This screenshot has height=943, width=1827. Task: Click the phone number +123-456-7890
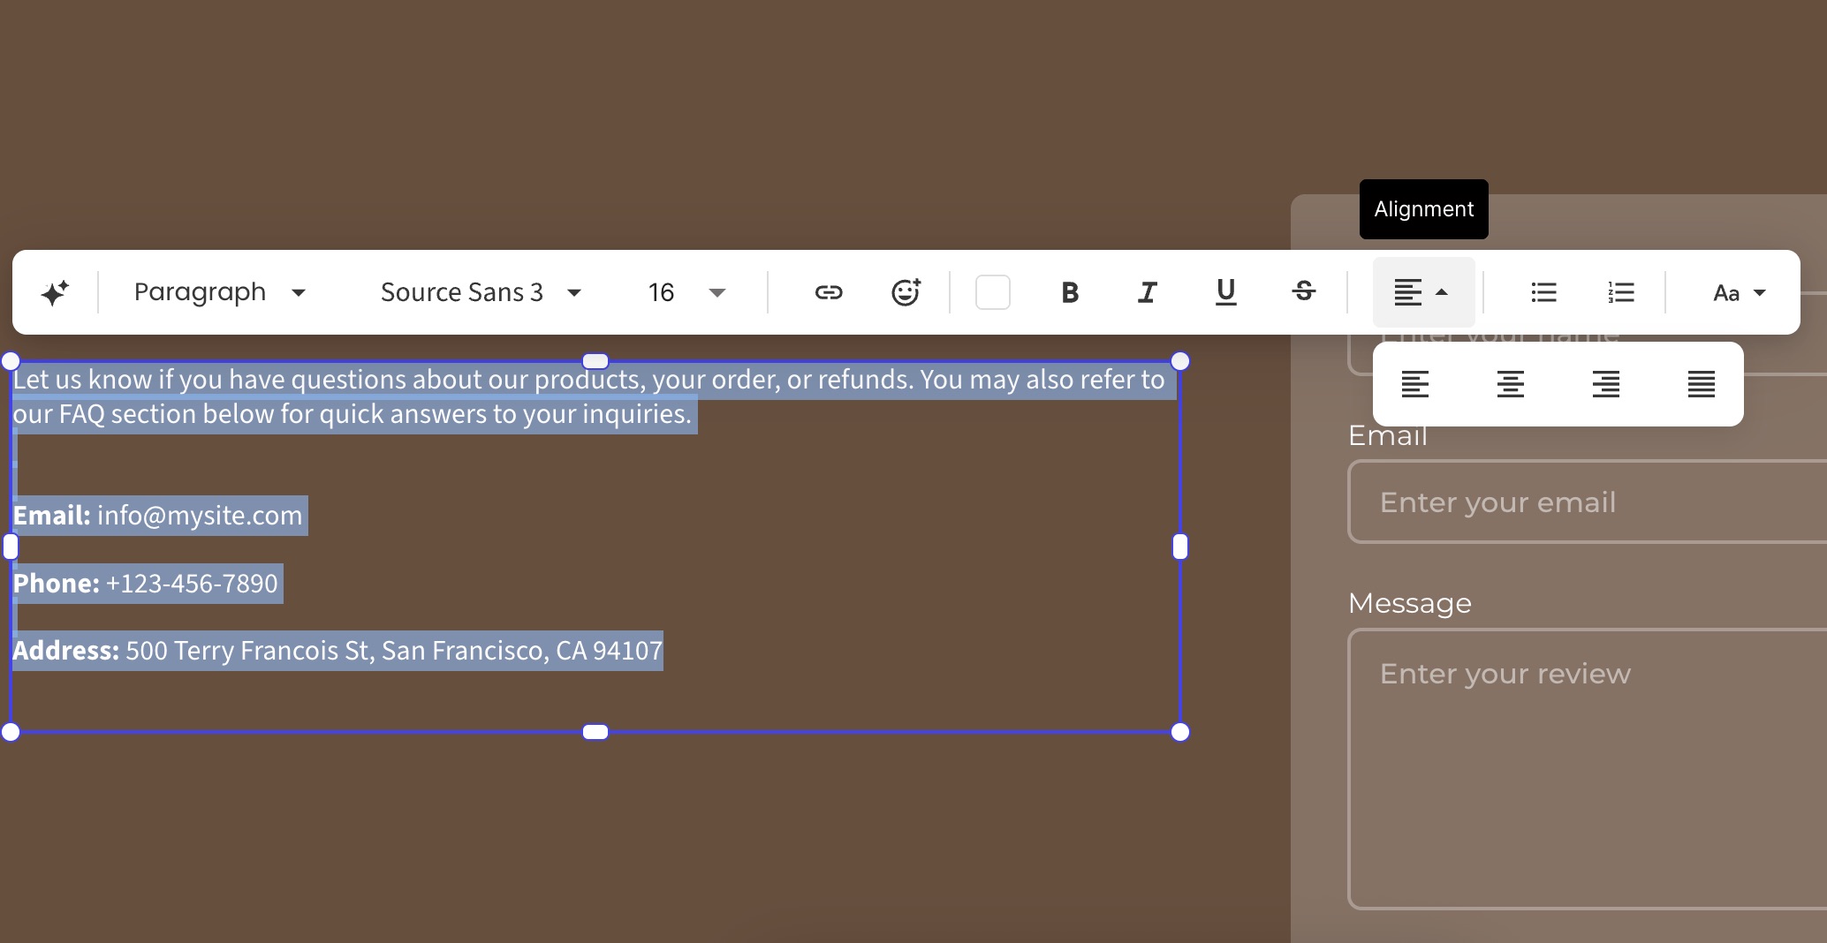click(x=192, y=584)
